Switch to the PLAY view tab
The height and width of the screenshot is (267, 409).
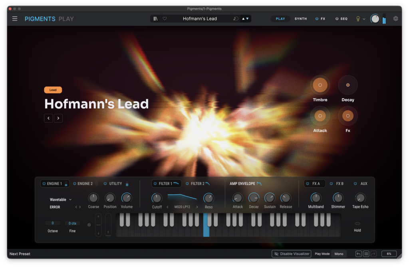point(280,19)
